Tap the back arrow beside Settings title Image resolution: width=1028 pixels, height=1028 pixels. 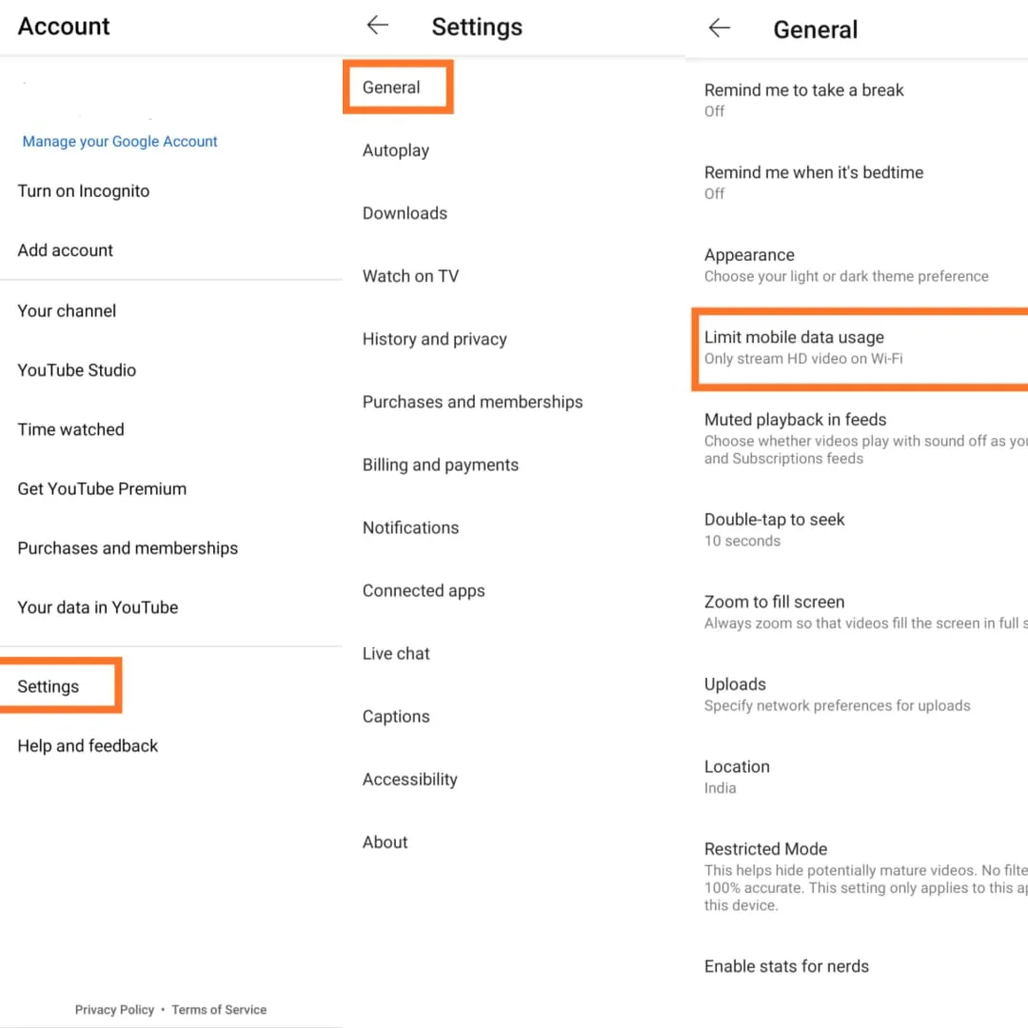pos(378,26)
